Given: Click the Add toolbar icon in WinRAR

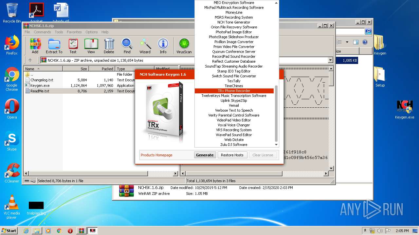Looking at the screenshot, I should 35,46.
